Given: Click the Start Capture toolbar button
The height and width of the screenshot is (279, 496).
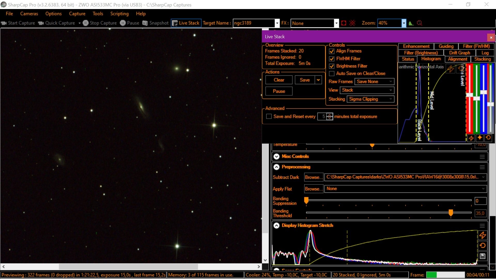Looking at the screenshot, I should click(x=18, y=23).
